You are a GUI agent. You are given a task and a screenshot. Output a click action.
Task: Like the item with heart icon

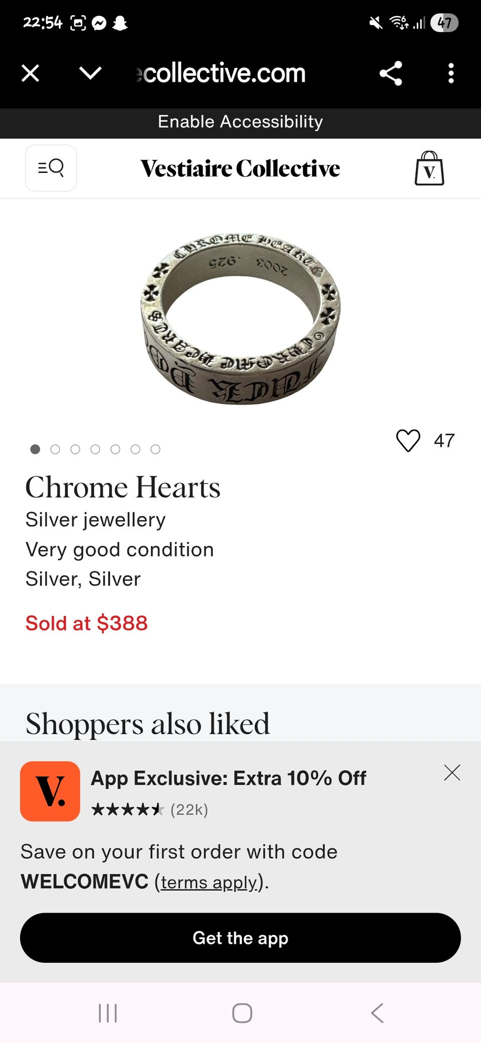408,441
